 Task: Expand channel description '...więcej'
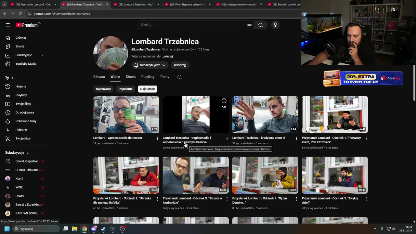point(167,57)
